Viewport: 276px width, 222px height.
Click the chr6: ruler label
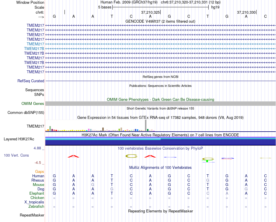point(40,12)
